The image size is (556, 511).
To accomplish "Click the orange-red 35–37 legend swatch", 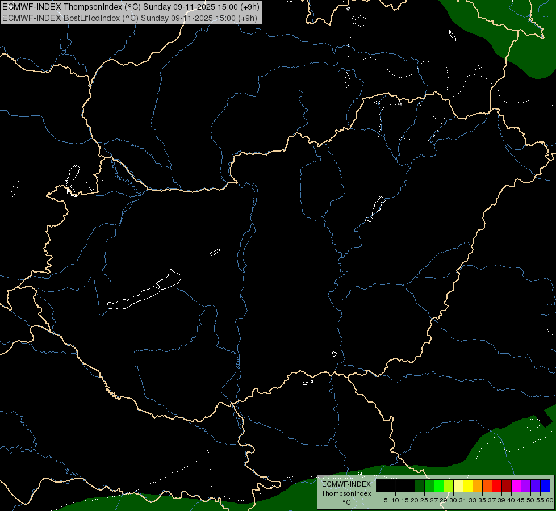I will pyautogui.click(x=487, y=485).
